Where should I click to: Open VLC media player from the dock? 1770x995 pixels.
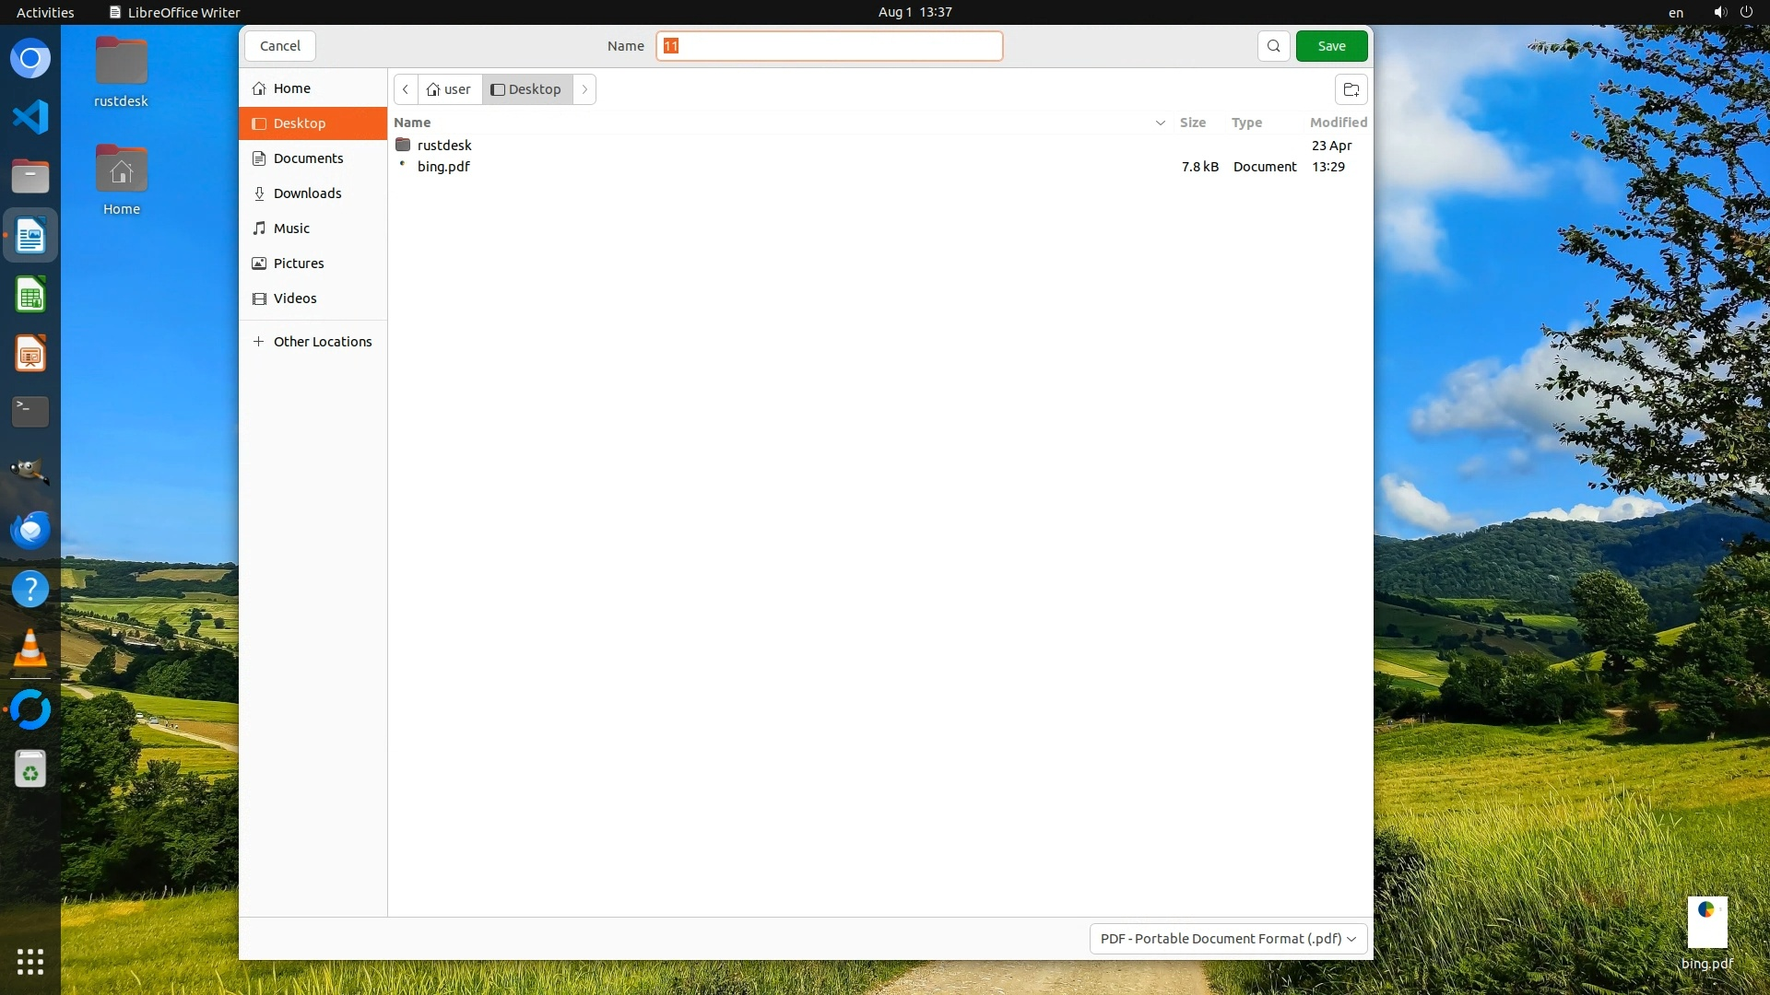pos(30,650)
